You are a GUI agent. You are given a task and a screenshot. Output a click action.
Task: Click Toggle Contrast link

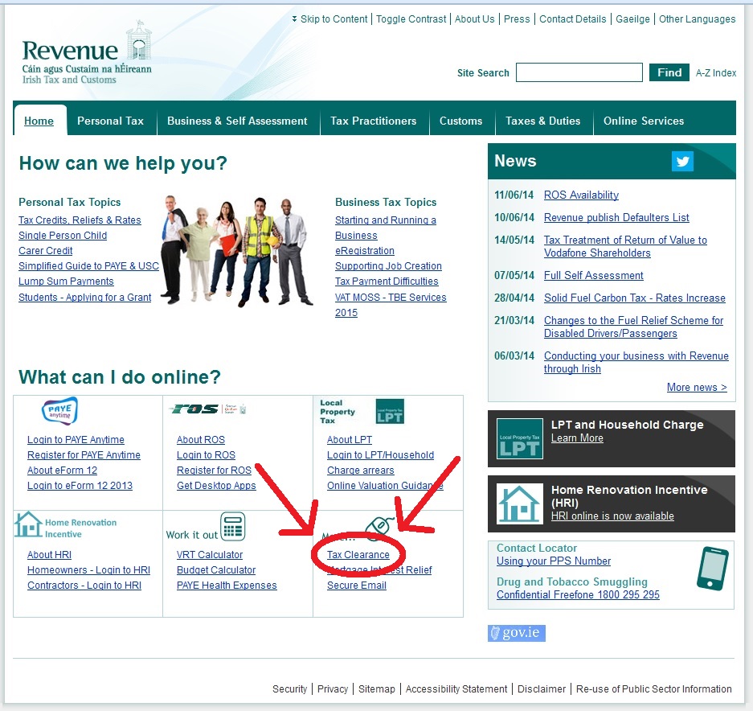411,19
